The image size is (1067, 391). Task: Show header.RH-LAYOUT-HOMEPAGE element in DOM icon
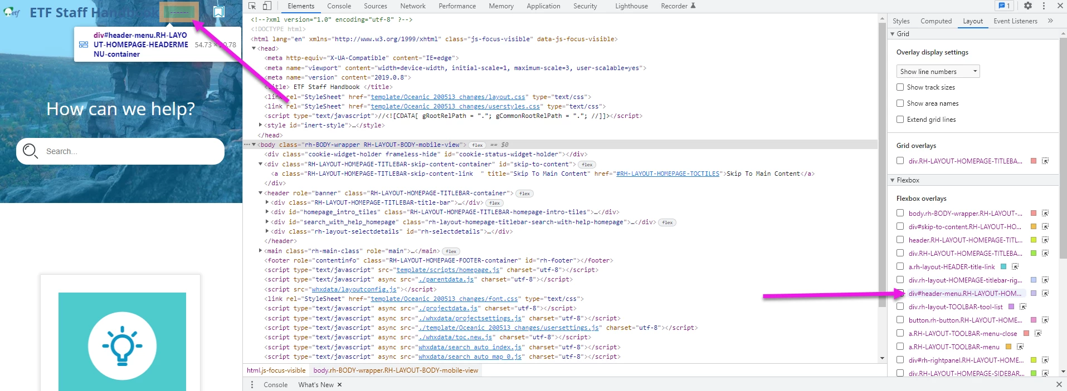tap(1045, 240)
